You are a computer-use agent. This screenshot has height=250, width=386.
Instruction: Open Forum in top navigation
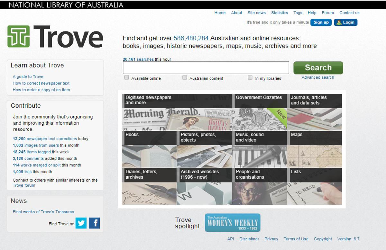[x=328, y=13]
